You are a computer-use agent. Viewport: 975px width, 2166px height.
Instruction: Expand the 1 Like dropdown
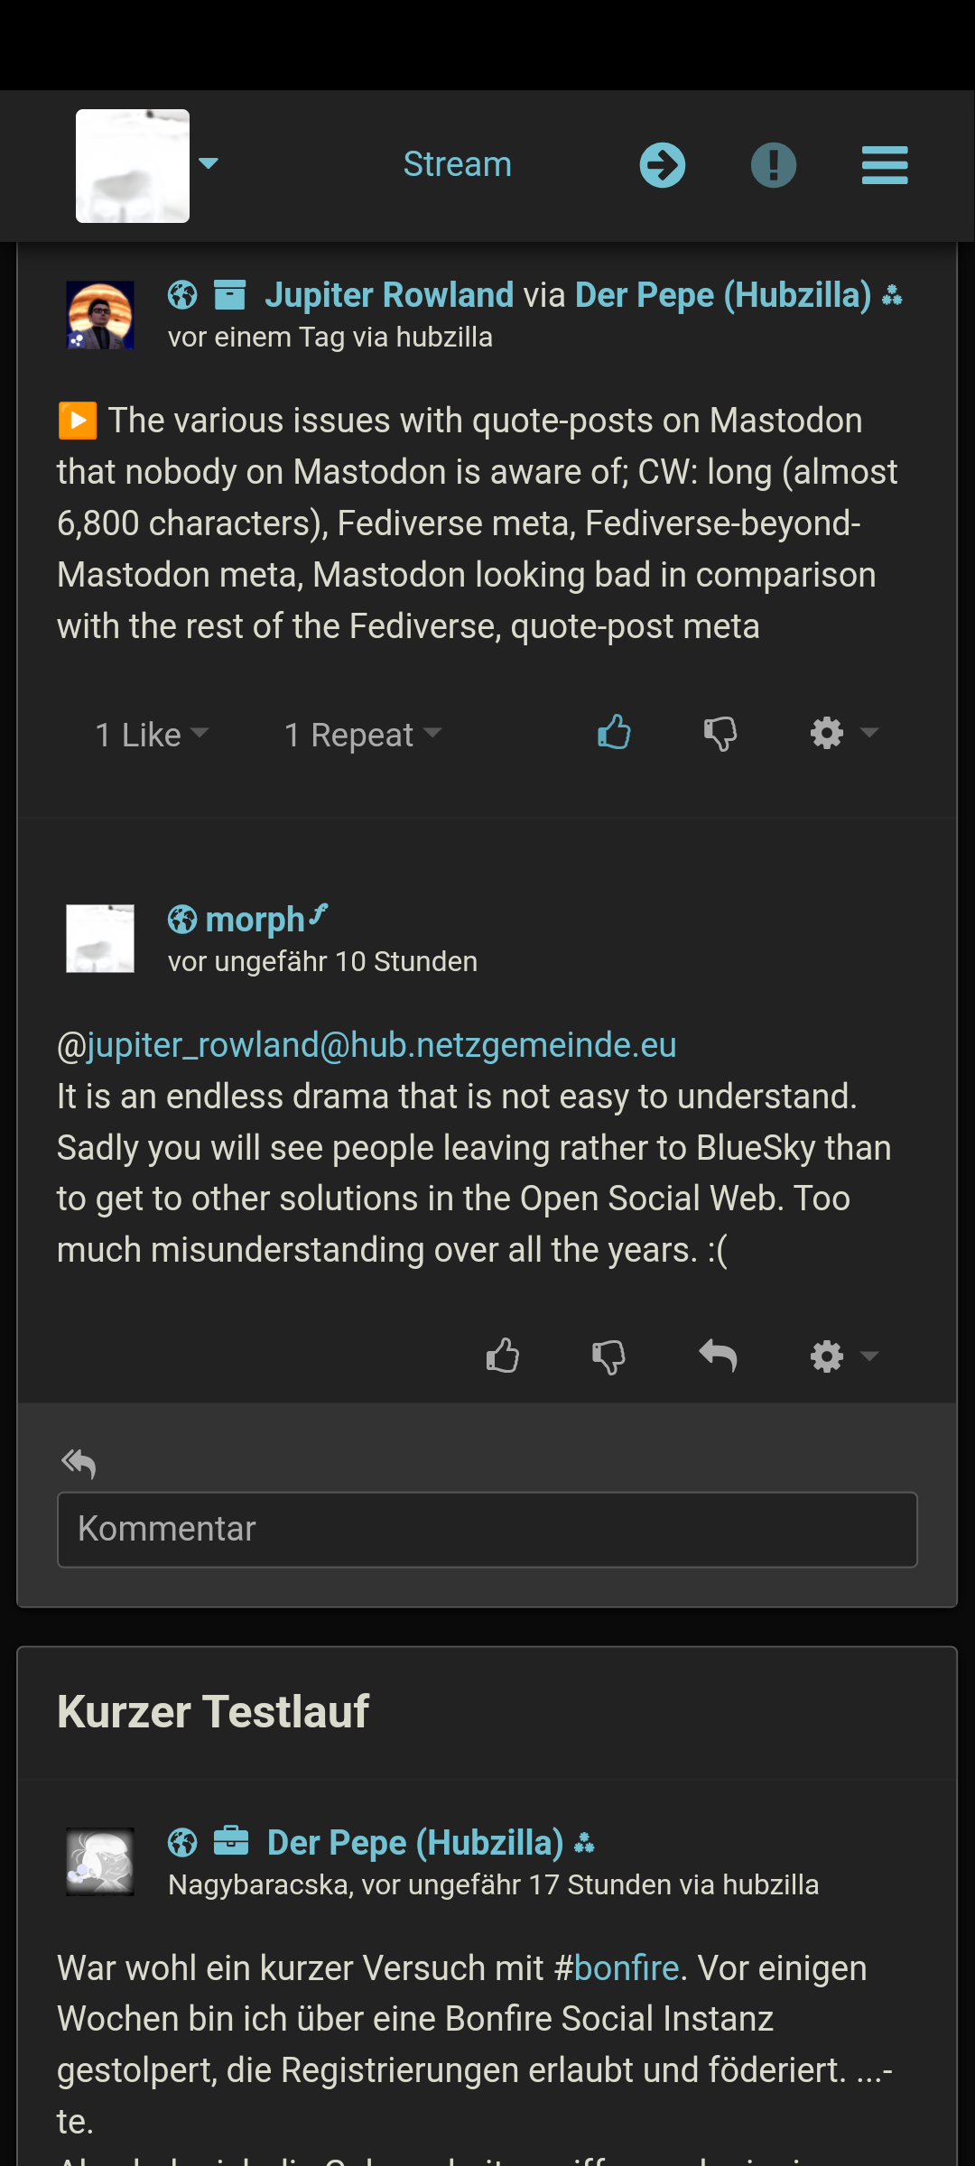click(x=153, y=735)
